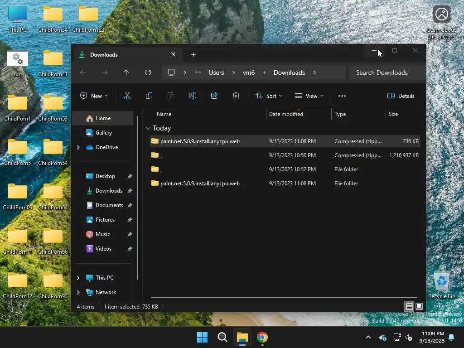Viewport: 464px width, 348px height.
Task: Select the 'run' desktop icon
Action: 18,64
